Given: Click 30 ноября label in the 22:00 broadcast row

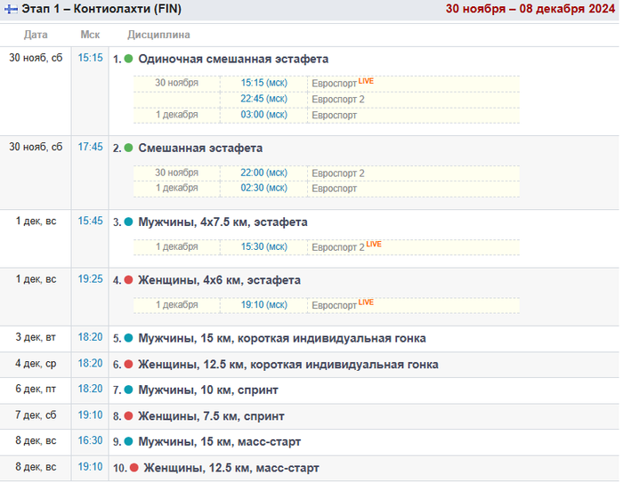Looking at the screenshot, I should click(177, 173).
